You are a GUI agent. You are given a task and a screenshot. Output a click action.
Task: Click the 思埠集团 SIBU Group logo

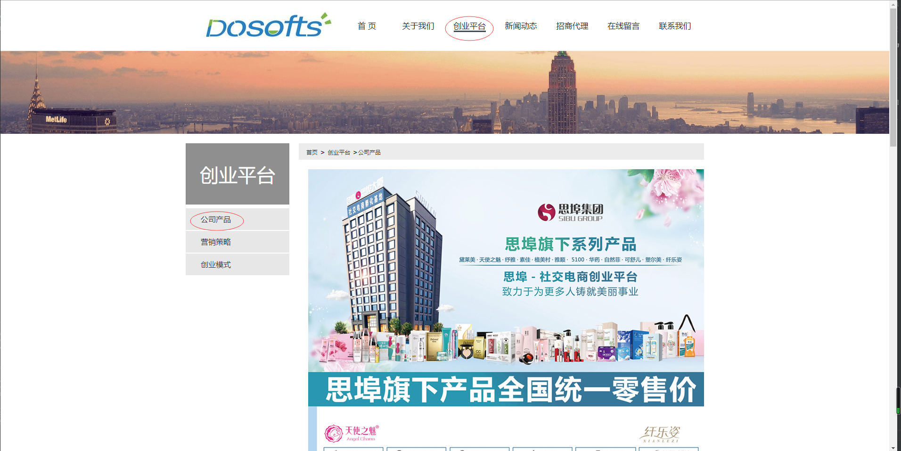coord(571,212)
